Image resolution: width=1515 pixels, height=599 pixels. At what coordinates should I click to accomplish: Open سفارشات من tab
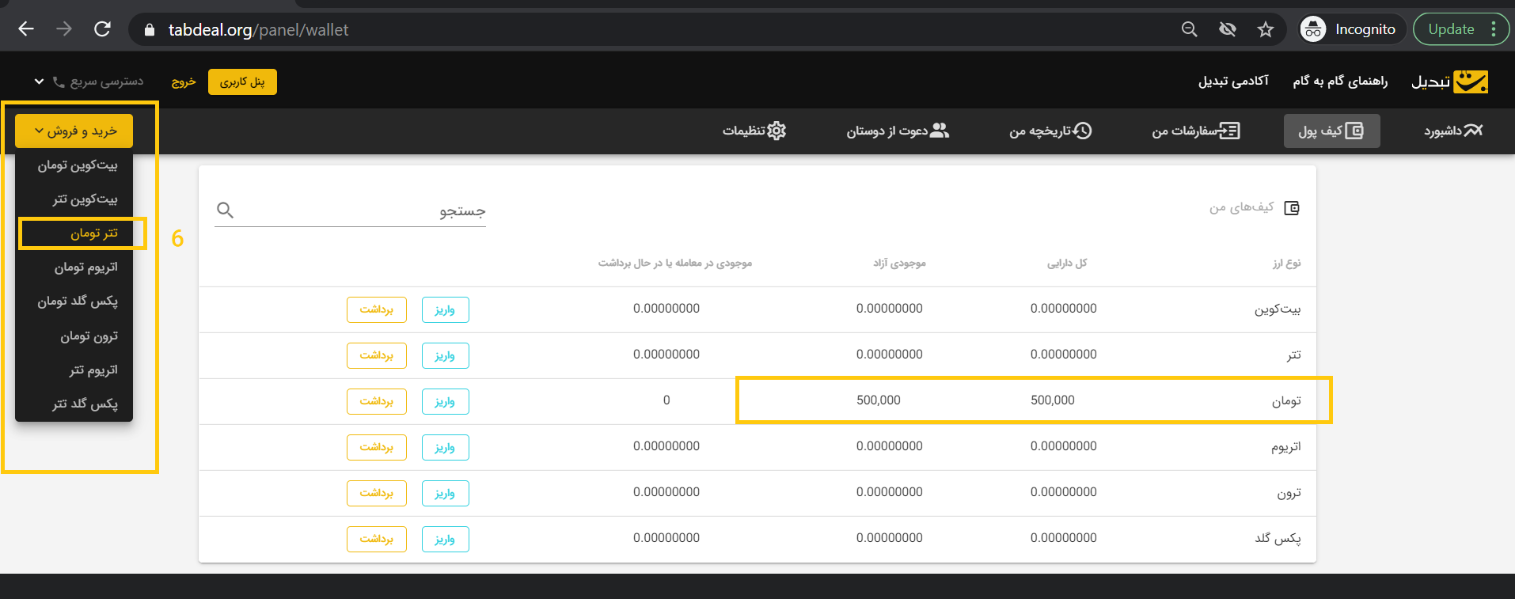1195,131
